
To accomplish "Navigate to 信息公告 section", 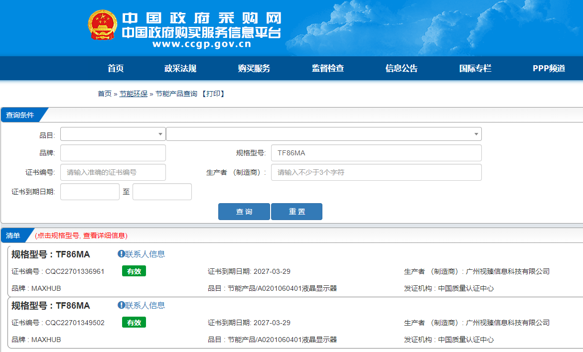I will coord(402,69).
